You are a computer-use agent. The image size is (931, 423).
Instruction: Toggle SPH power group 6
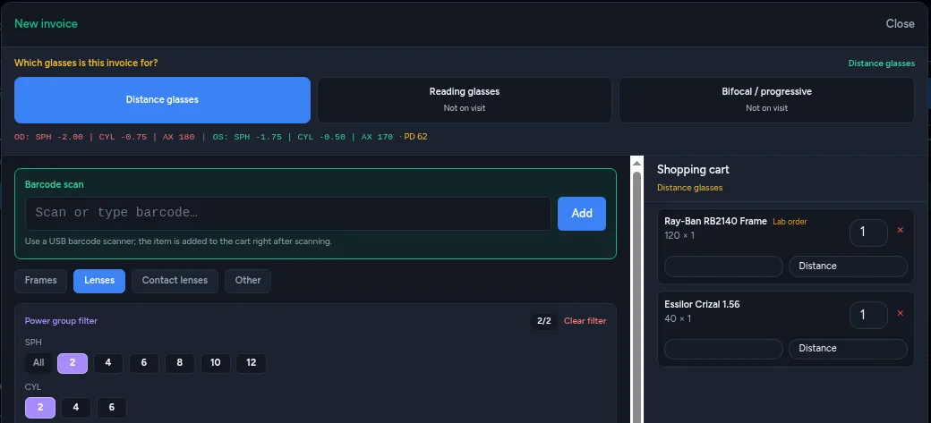[144, 363]
